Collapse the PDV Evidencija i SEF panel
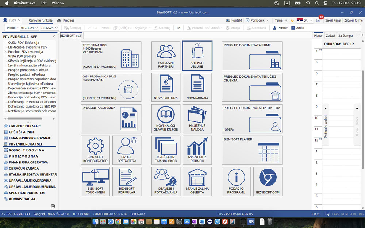Screen dimensions: 365x228 (x=54, y=37)
